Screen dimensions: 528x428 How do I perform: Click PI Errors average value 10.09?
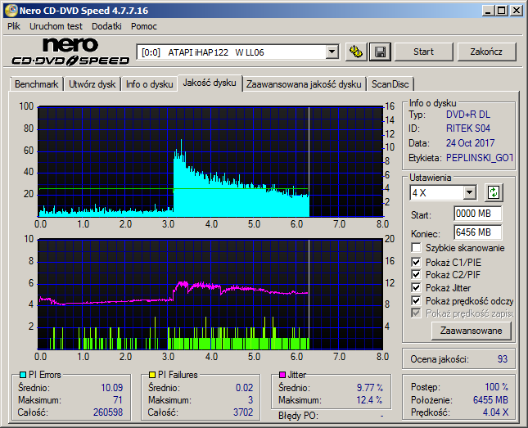click(112, 388)
